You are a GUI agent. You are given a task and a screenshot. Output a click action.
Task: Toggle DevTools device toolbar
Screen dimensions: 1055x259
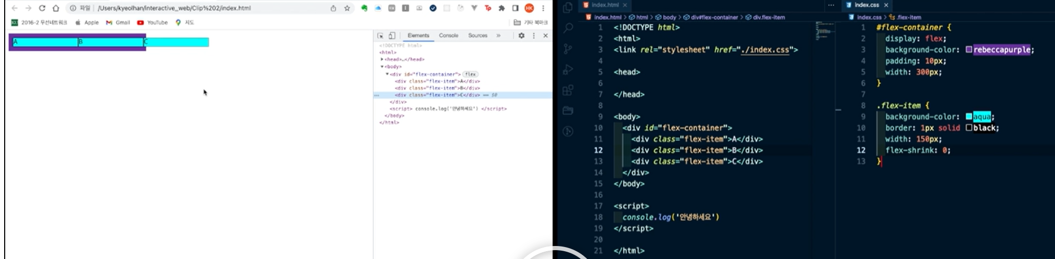(392, 36)
